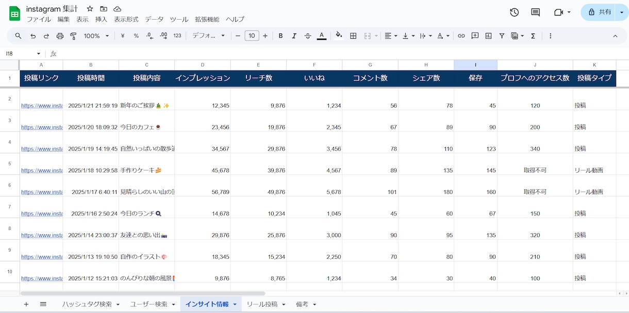Image resolution: width=629 pixels, height=313 pixels.
Task: Open the number format 123 menu
Action: point(177,36)
